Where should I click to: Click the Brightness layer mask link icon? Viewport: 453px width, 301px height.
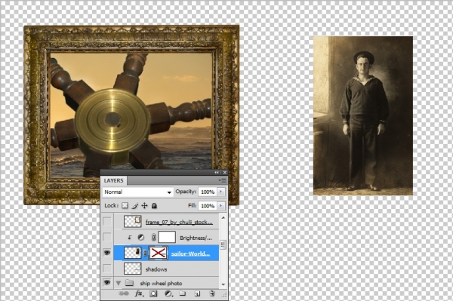tap(154, 237)
